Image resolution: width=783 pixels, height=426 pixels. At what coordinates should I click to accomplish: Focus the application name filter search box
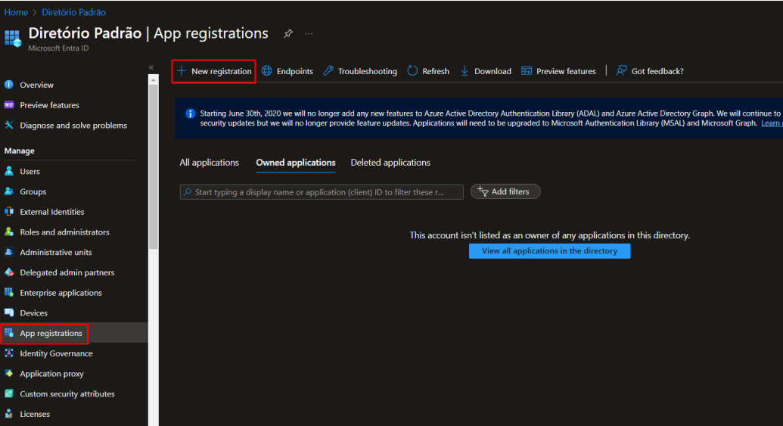322,191
